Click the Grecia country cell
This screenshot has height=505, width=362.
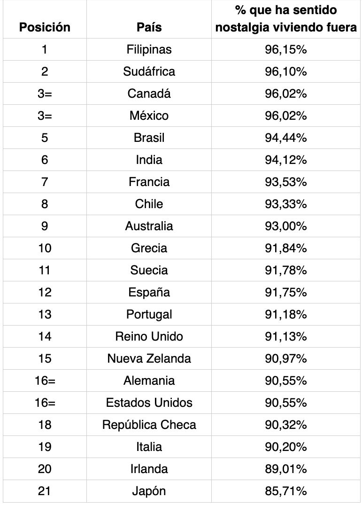coord(149,248)
